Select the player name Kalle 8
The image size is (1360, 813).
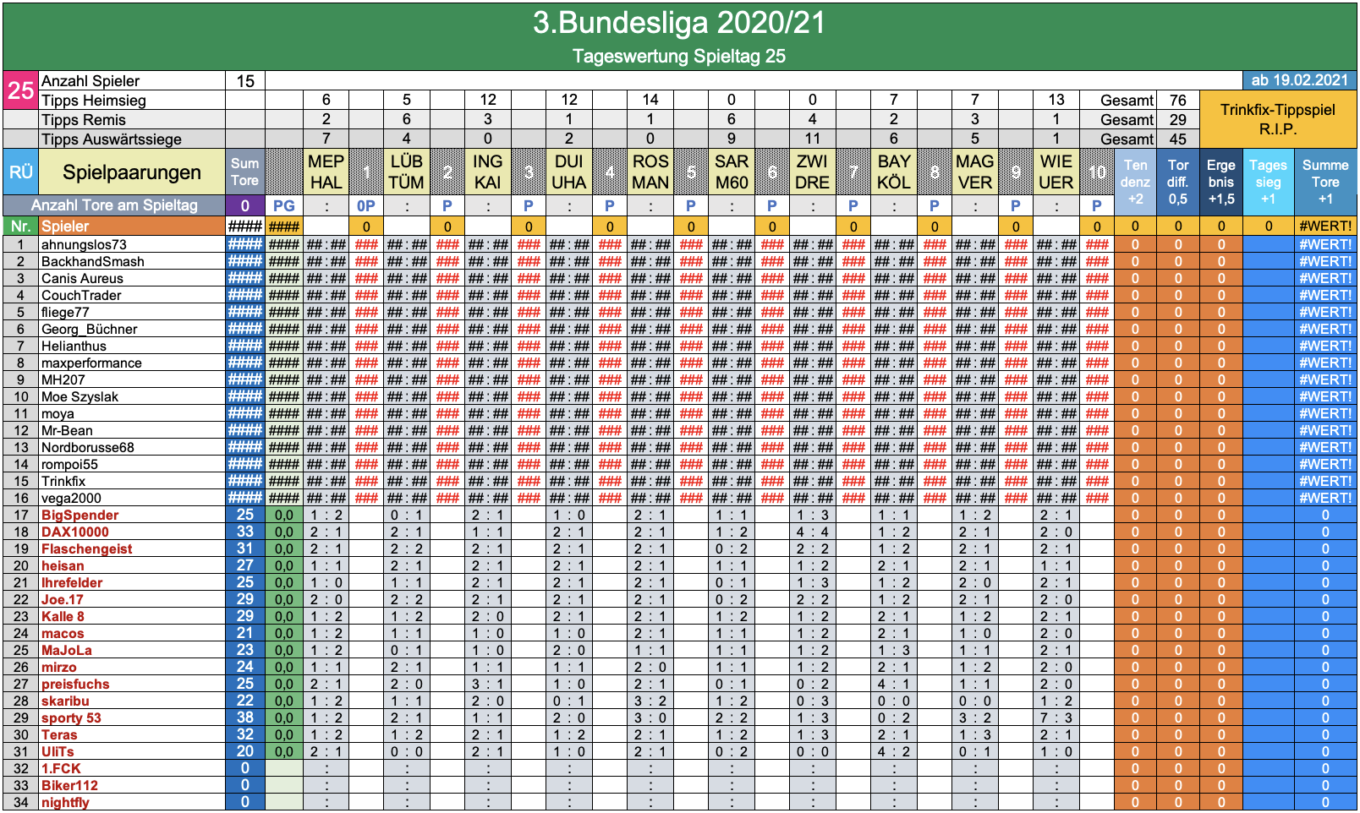click(63, 616)
